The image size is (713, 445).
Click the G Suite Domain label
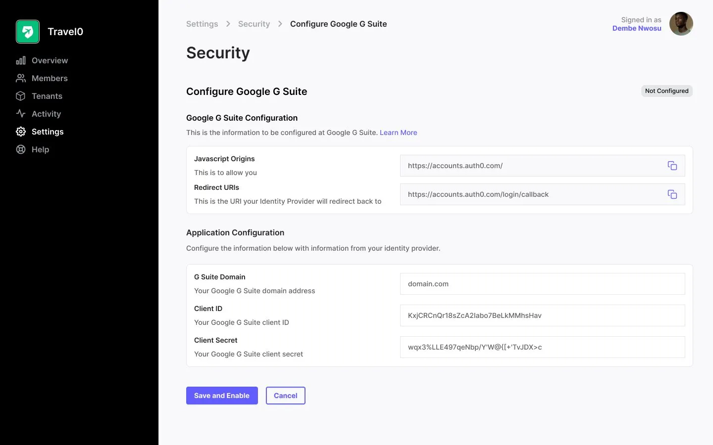coord(219,277)
